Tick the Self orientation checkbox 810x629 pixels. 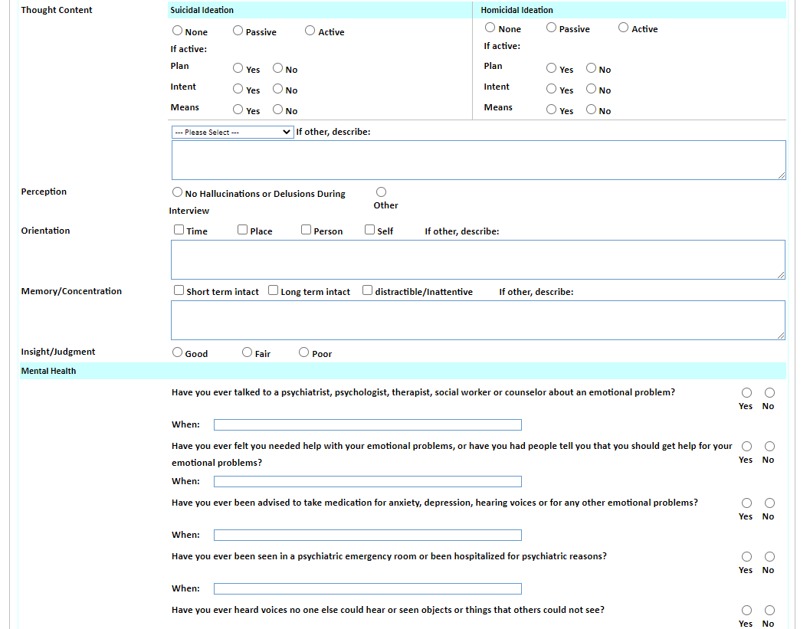click(370, 230)
